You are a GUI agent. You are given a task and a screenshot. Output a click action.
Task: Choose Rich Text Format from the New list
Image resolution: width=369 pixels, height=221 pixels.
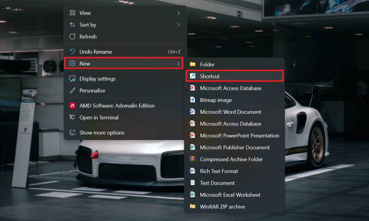[x=219, y=171]
